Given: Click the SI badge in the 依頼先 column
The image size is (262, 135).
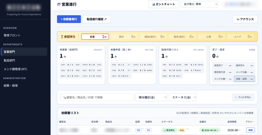Looking at the screenshot, I should tap(148, 130).
